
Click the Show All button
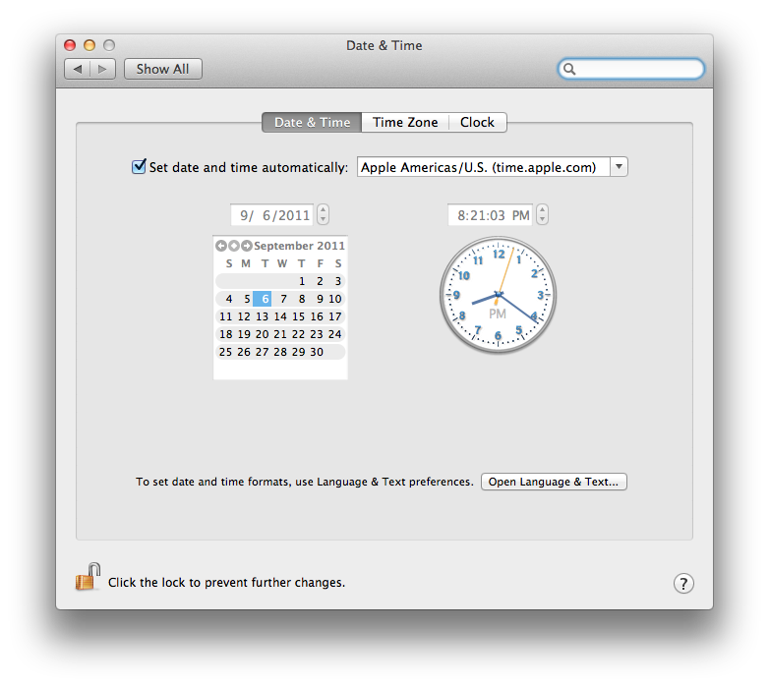pos(163,69)
